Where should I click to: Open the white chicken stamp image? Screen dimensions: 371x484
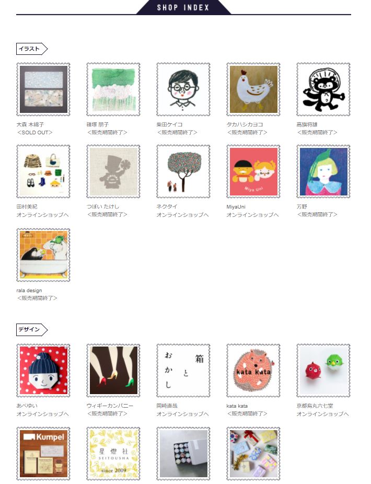pyautogui.click(x=253, y=89)
